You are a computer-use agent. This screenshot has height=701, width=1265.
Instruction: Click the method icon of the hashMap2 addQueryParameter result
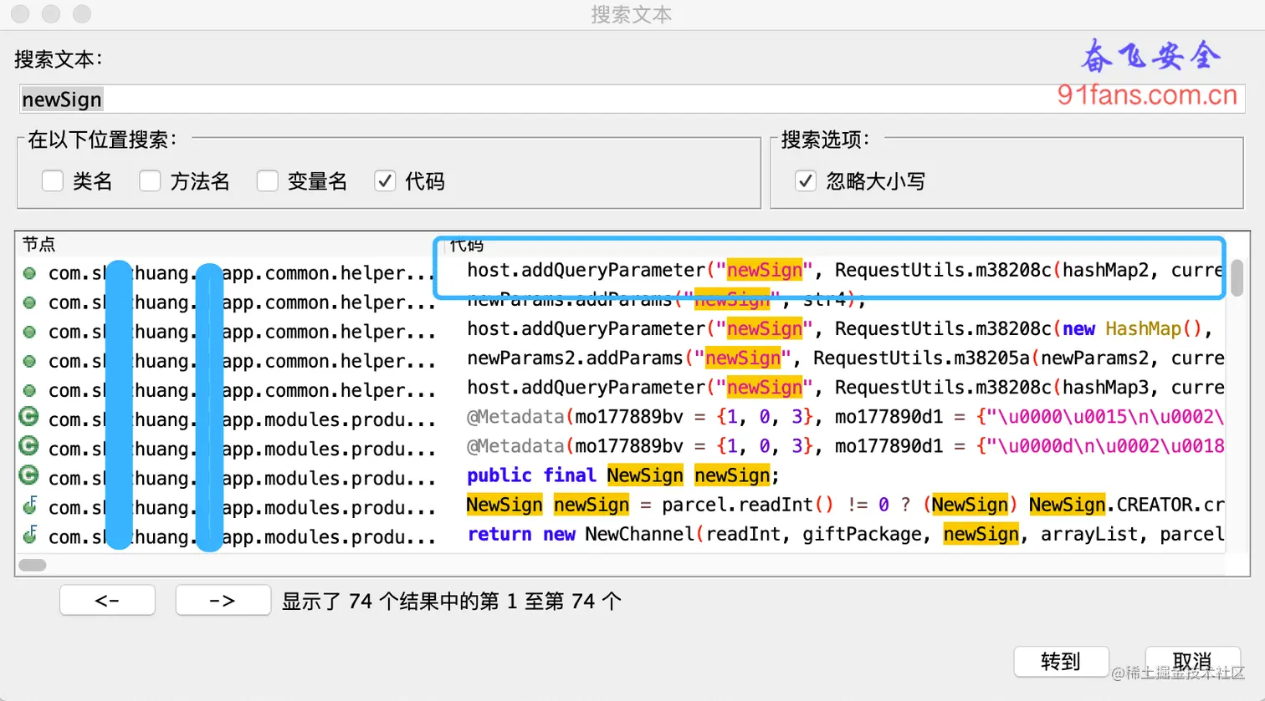[x=29, y=273]
